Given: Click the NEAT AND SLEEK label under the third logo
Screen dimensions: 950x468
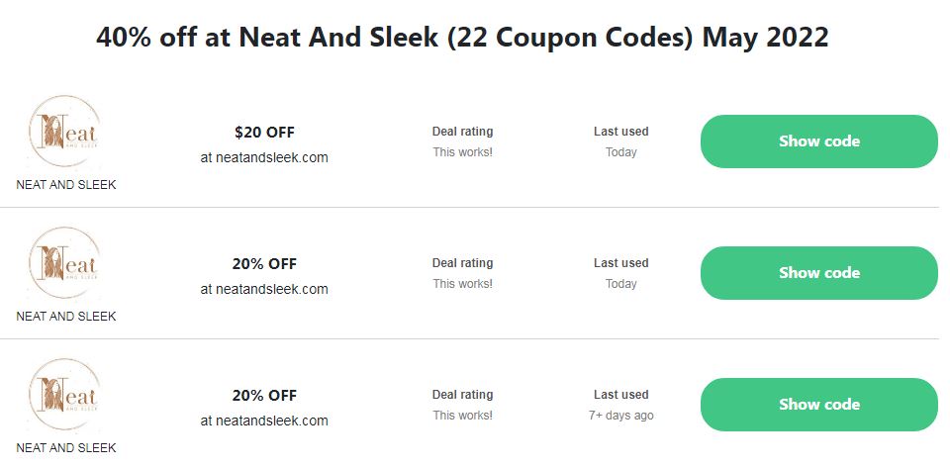Looking at the screenshot, I should 66,448.
